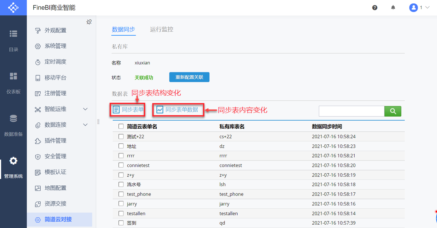
Task: Open 移动平台 menu item
Action: pos(55,78)
